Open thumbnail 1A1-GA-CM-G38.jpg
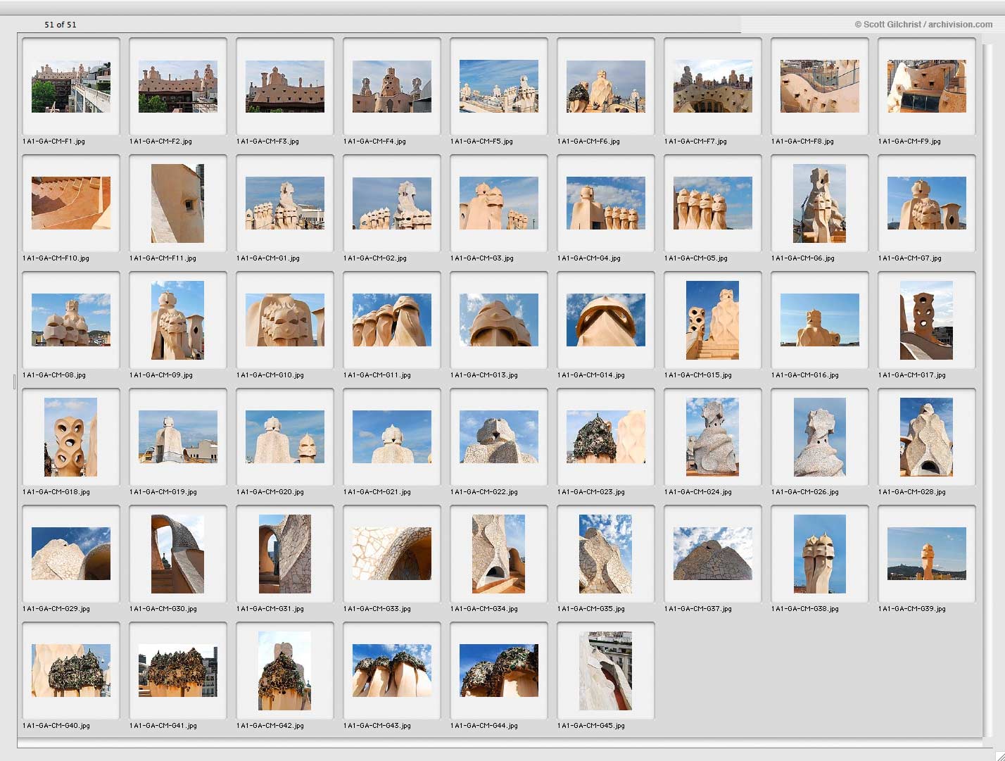Screen dimensions: 1005x761 [x=820, y=554]
